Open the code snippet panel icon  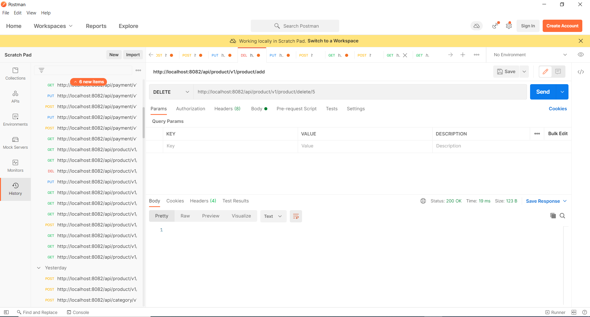(x=580, y=72)
